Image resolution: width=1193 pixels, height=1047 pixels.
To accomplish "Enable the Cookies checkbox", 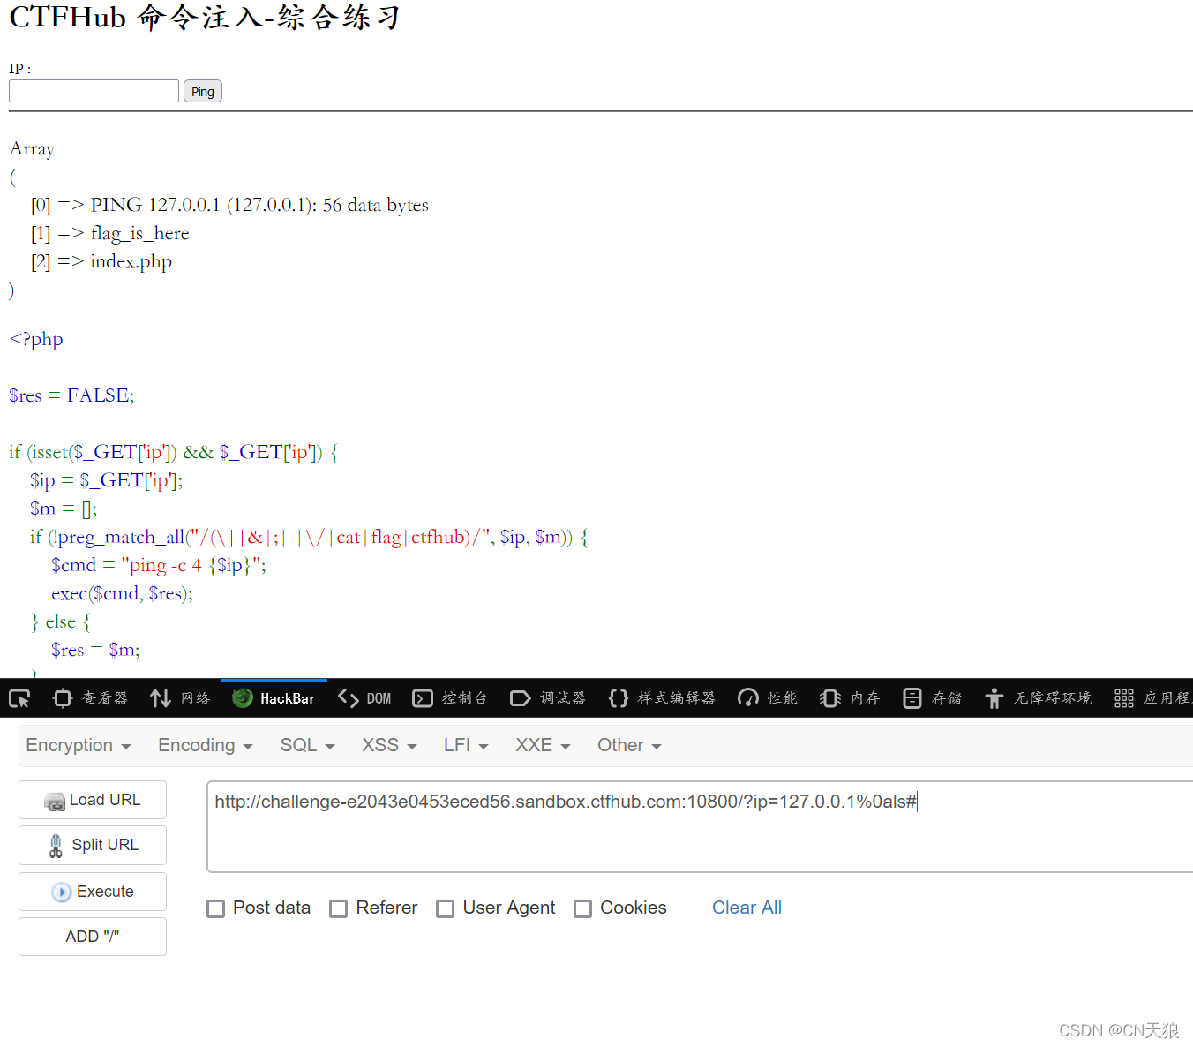I will click(582, 908).
